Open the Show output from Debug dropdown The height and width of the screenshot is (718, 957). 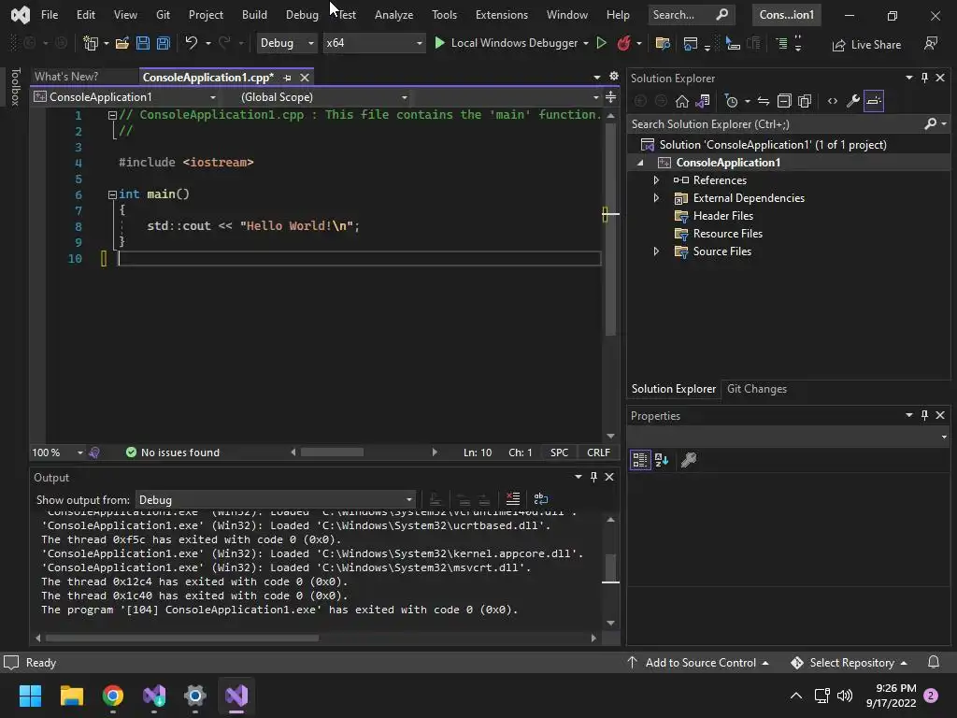tap(275, 499)
